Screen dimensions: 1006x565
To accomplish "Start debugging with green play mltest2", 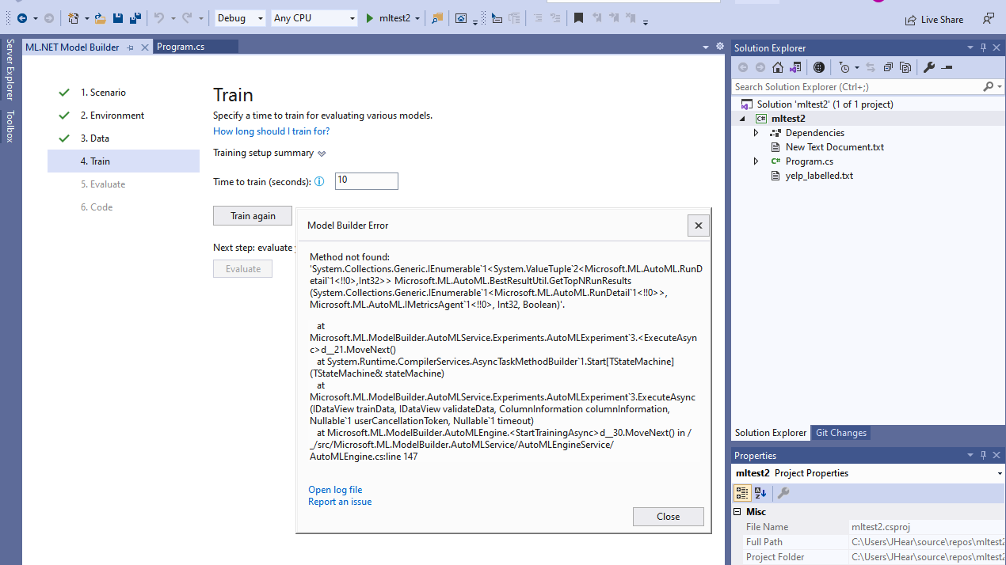I will [387, 18].
